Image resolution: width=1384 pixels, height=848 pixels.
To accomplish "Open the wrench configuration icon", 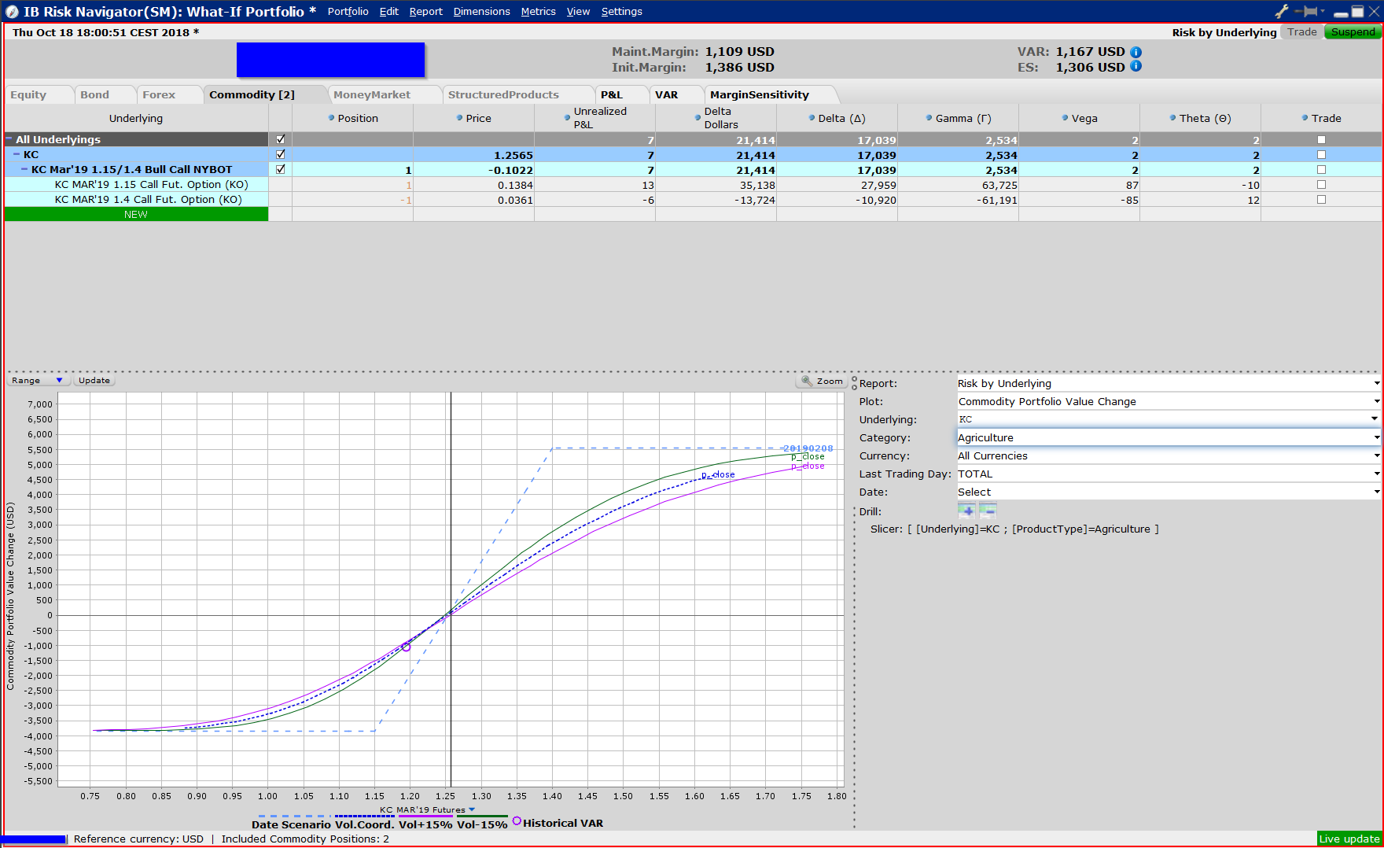I will pyautogui.click(x=1282, y=11).
